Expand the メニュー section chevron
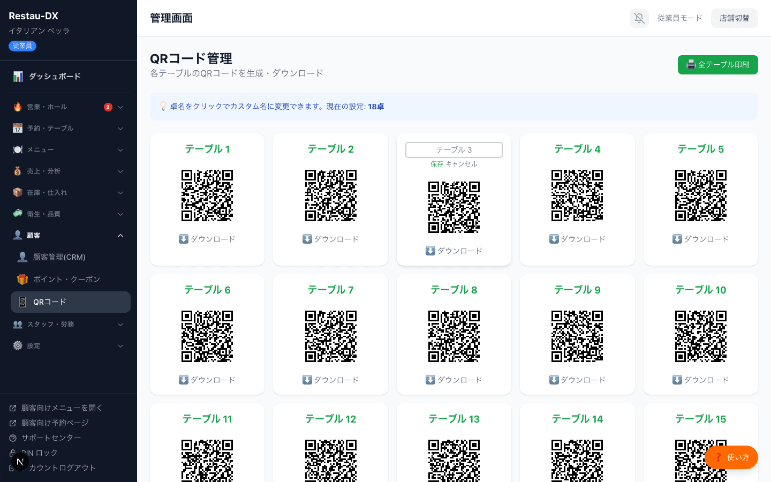 120,150
